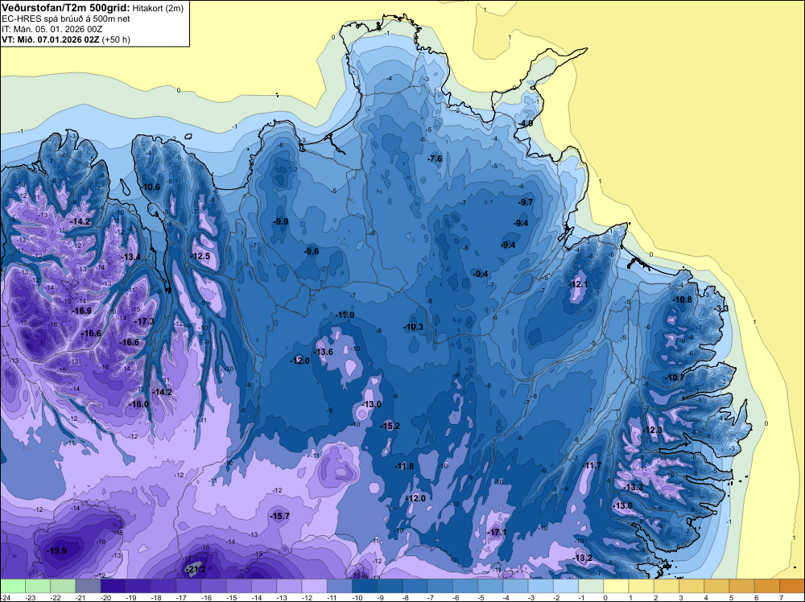Click the temperature value -3.3
The image size is (805, 602).
(x=722, y=308)
